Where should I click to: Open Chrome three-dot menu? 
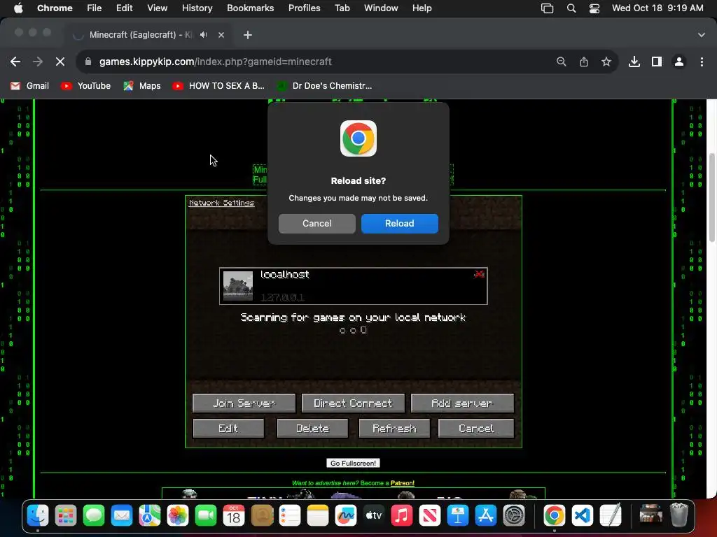[x=702, y=62]
